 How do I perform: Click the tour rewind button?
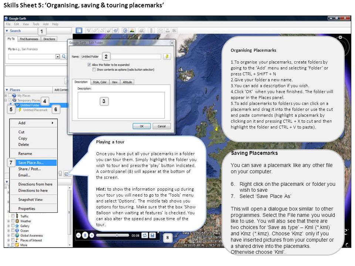(78, 235)
